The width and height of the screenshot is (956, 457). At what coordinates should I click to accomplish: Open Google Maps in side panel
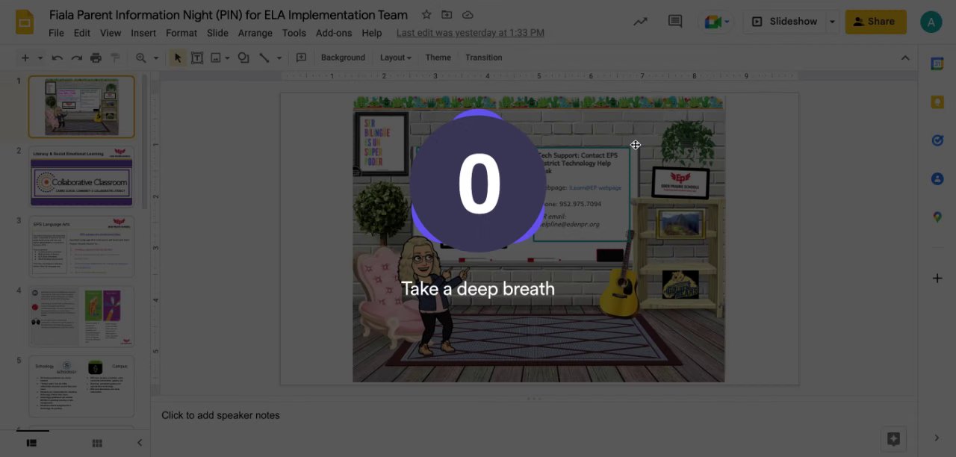pyautogui.click(x=937, y=217)
